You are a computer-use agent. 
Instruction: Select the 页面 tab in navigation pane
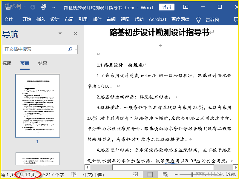[x=25, y=63]
